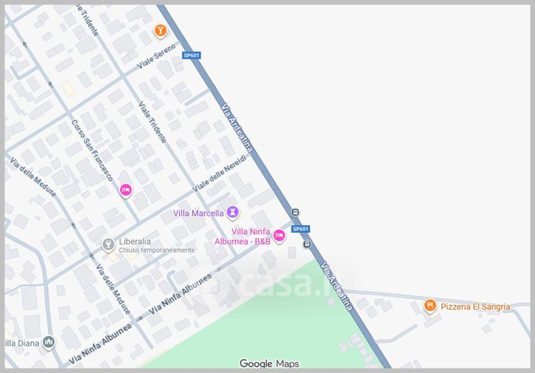Click the Villa Ninfa Alburnea - B&B text
This screenshot has height=373, width=535.
point(243,236)
